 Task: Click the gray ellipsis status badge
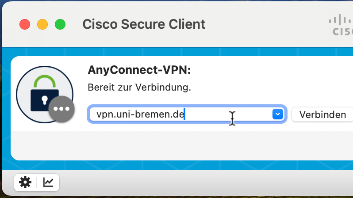[61, 109]
